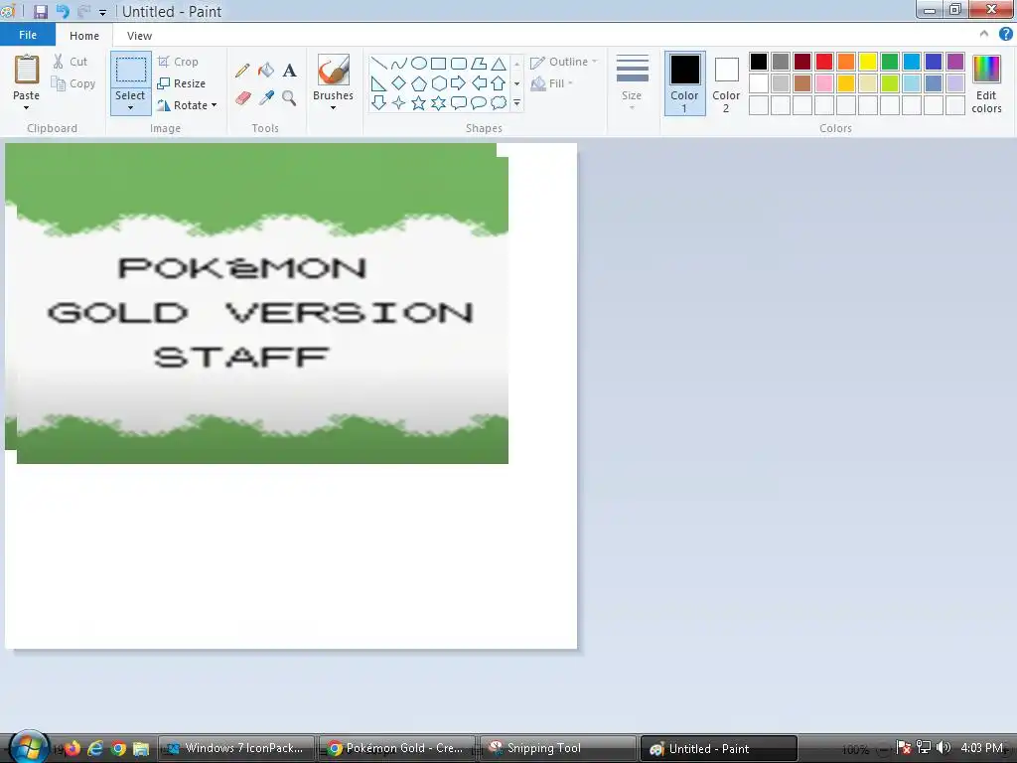
Task: Activate the Color 1 foreground box
Action: click(685, 83)
